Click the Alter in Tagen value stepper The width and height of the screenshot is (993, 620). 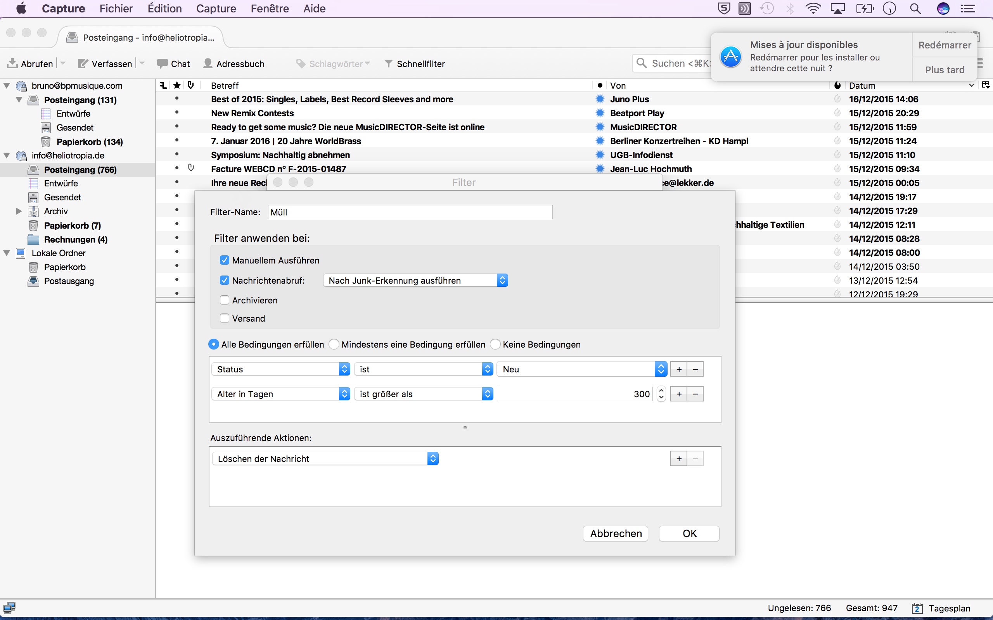(x=661, y=394)
